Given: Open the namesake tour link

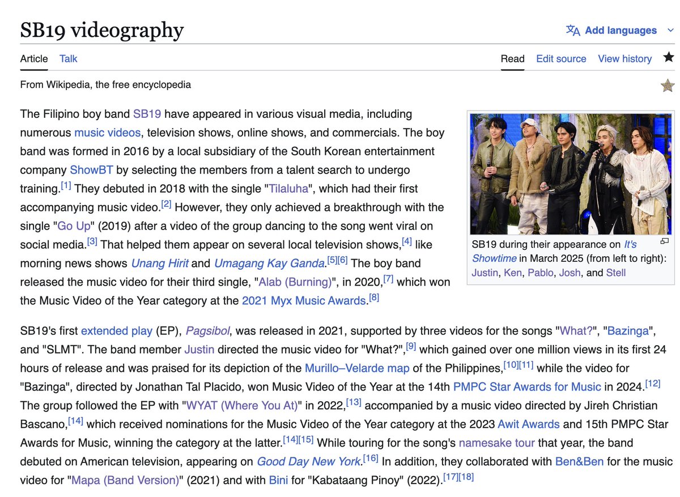Looking at the screenshot, I should point(497,443).
